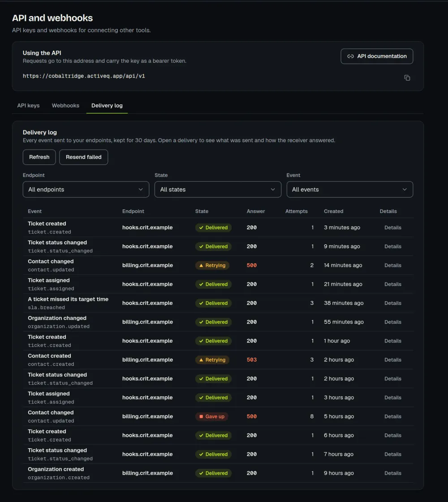Click Delivered badge on 3 minutes ago row

[213, 228]
